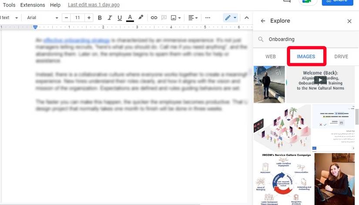Go back using the Explore panel arrow

[x=263, y=21]
